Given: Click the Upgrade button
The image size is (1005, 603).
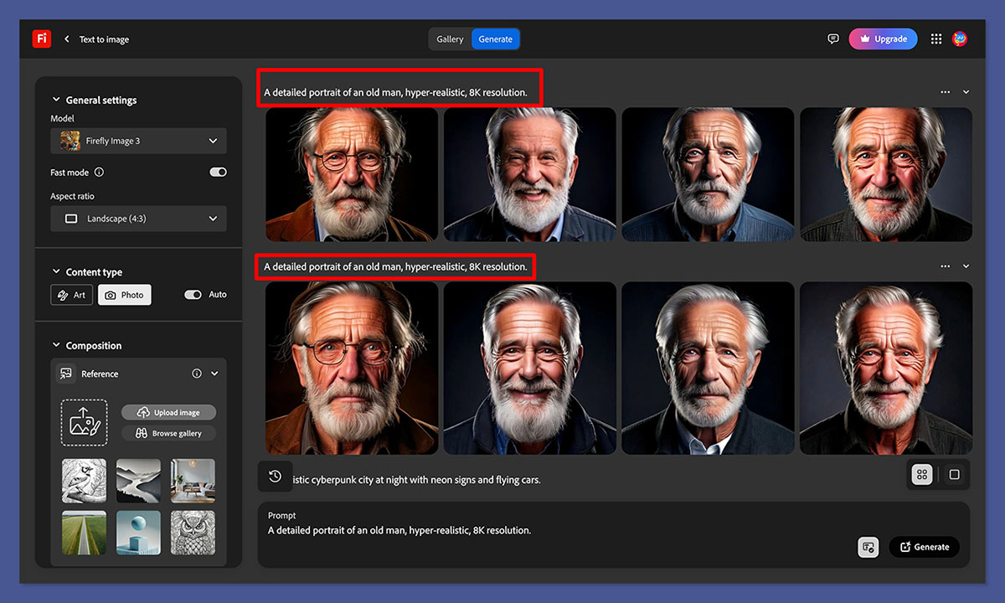Looking at the screenshot, I should tap(883, 39).
